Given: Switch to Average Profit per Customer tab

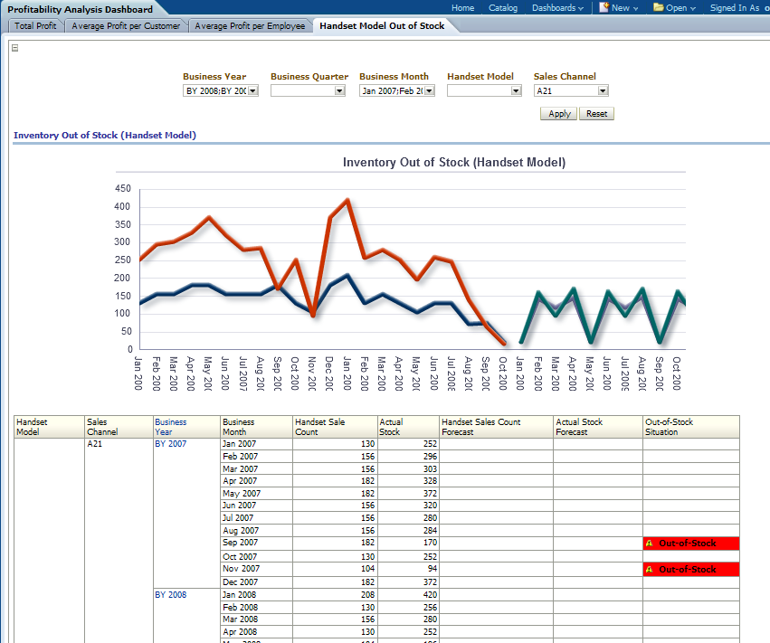Looking at the screenshot, I should pos(126,26).
